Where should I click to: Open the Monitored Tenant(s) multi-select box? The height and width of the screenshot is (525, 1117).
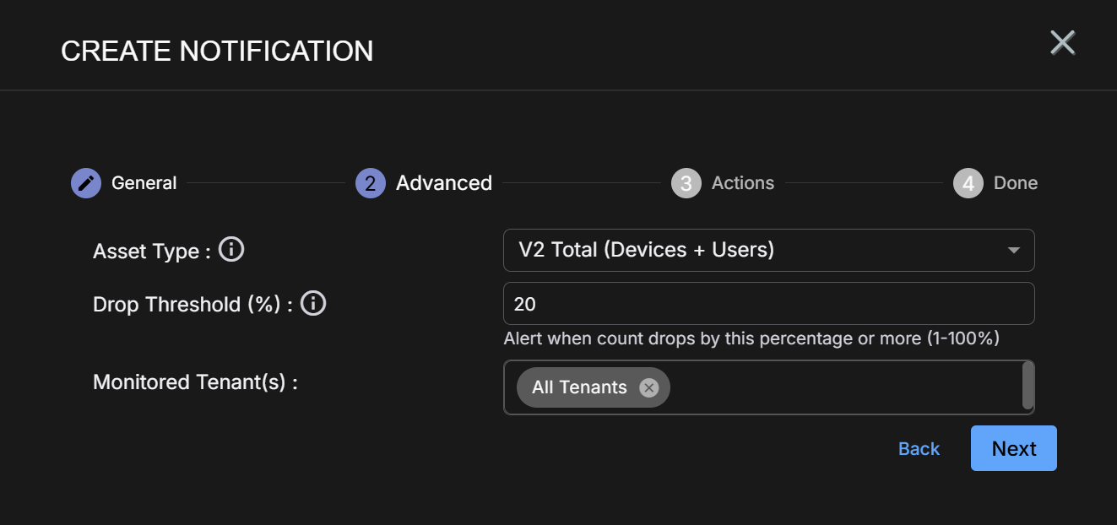769,387
